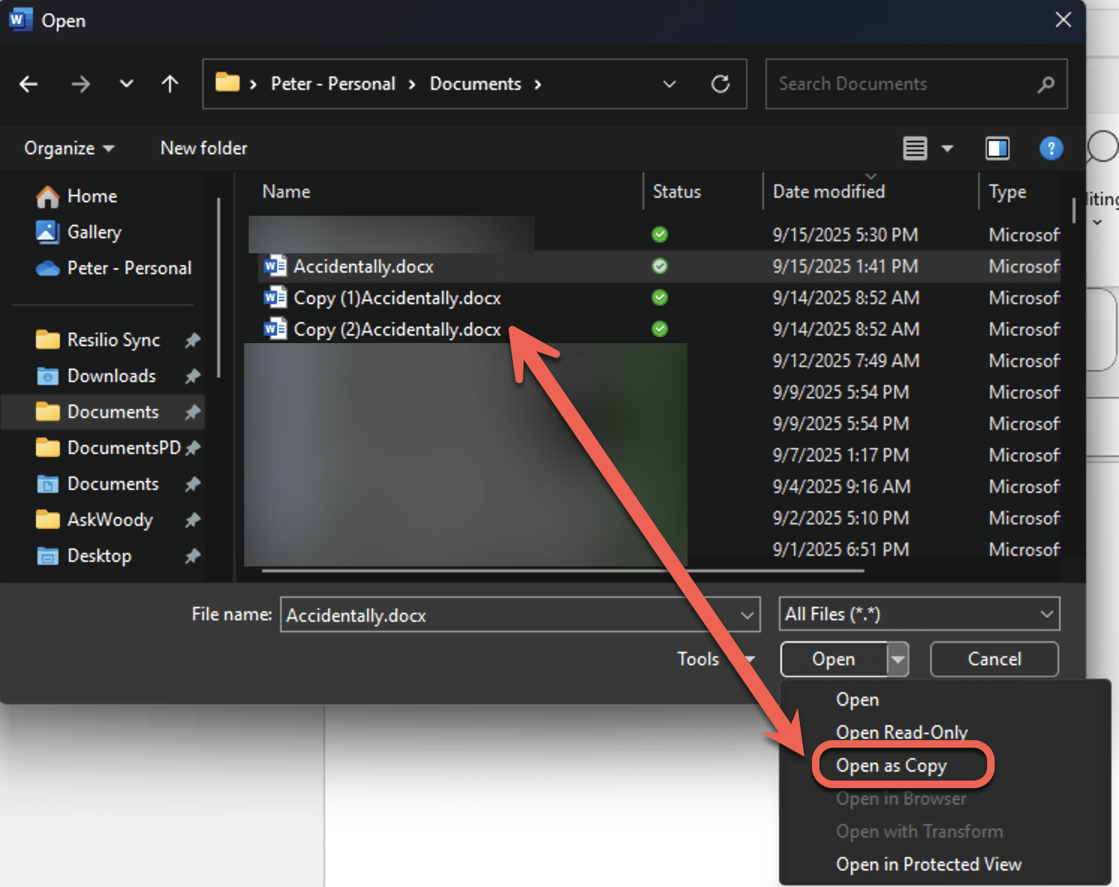The width and height of the screenshot is (1119, 887).
Task: Open the file type filter dropdown
Action: pyautogui.click(x=919, y=614)
